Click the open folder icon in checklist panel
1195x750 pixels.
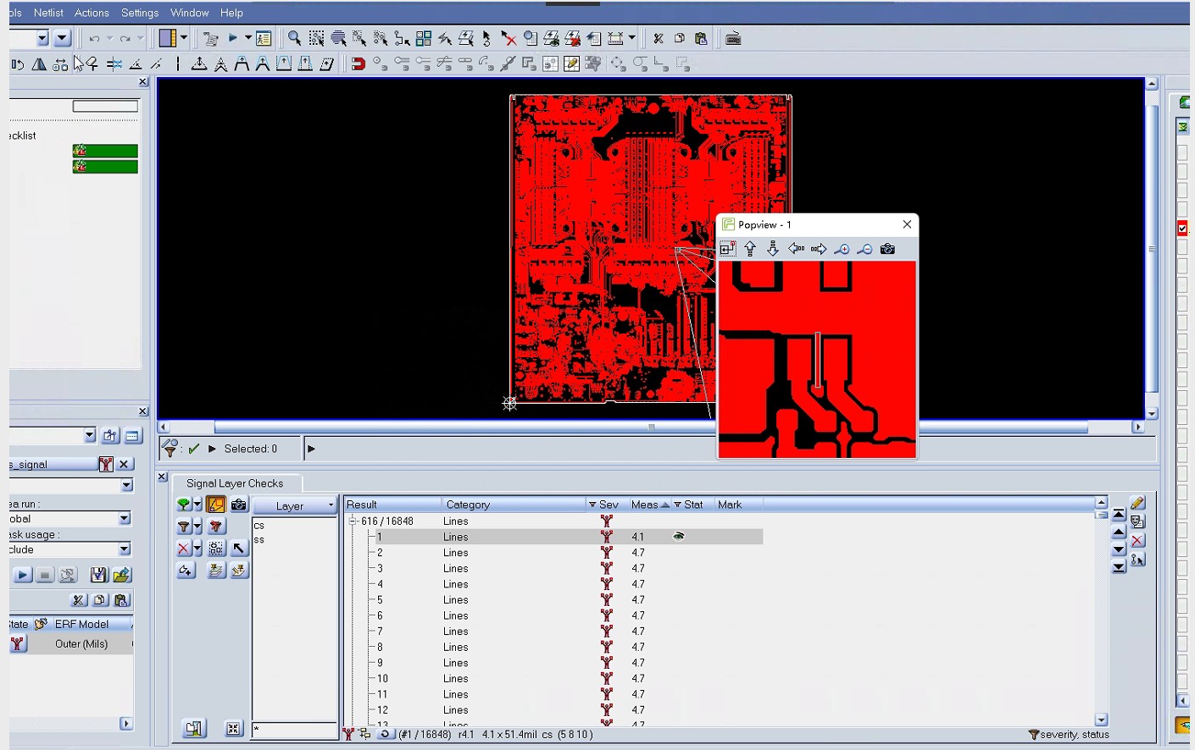(x=122, y=576)
